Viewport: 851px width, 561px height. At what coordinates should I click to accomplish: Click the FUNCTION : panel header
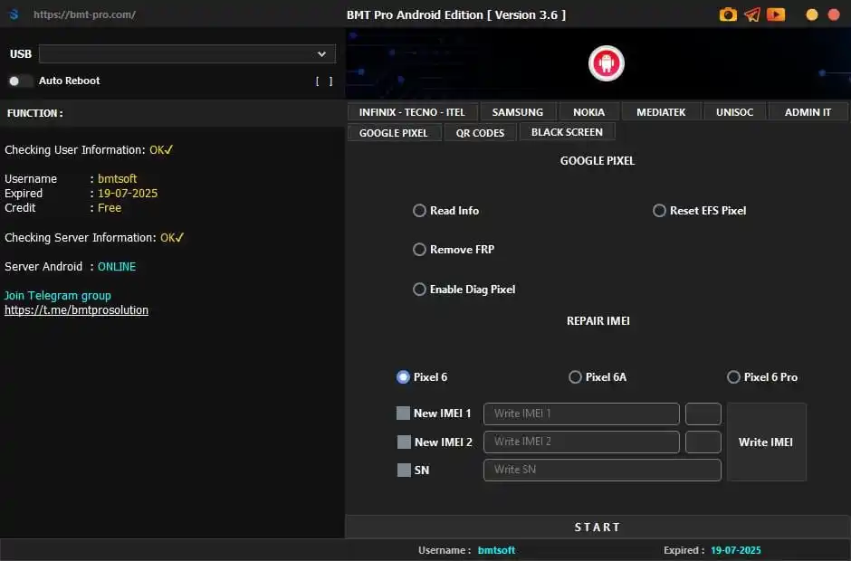(34, 113)
